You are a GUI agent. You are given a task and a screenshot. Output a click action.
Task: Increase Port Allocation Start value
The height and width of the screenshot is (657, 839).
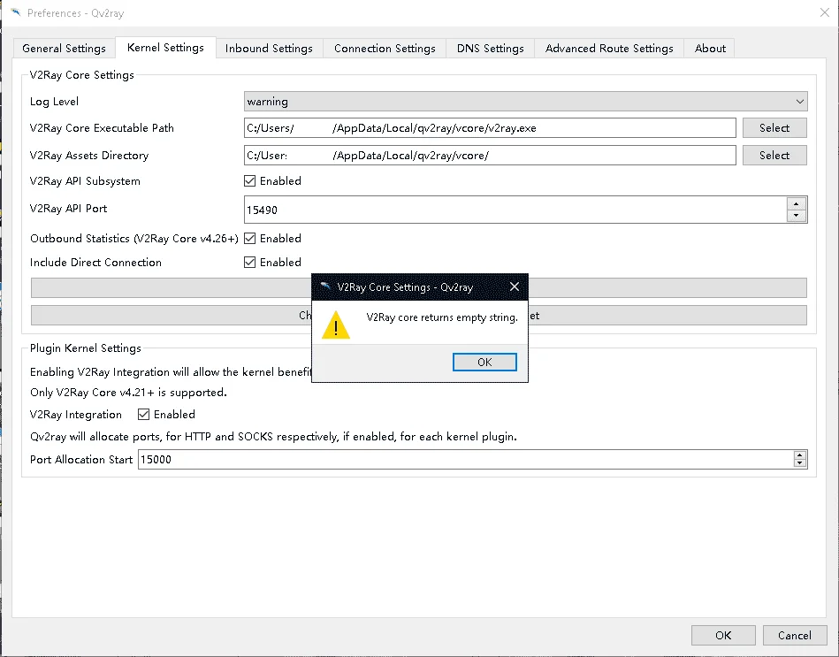pos(800,455)
